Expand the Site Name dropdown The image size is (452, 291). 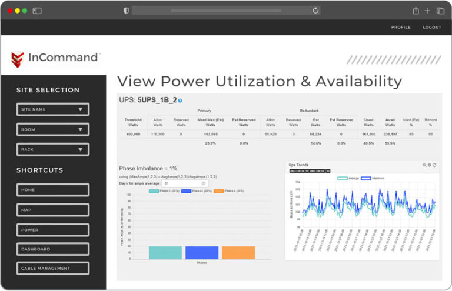[x=53, y=109]
